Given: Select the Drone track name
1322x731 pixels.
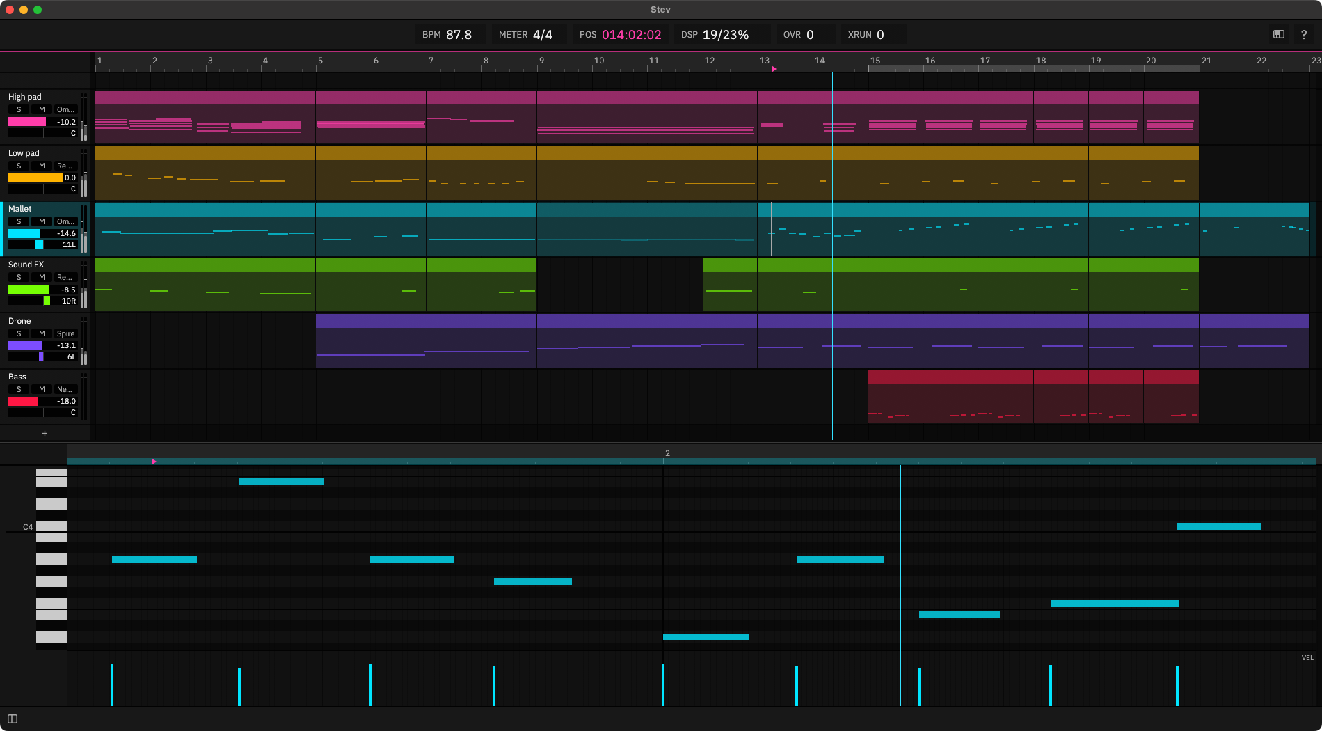Looking at the screenshot, I should pos(19,321).
